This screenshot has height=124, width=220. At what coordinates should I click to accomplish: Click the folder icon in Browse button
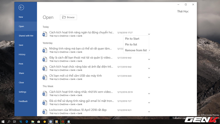click(64, 17)
